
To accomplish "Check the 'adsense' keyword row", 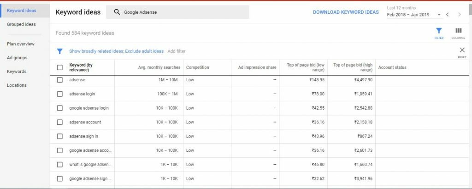I will [59, 80].
